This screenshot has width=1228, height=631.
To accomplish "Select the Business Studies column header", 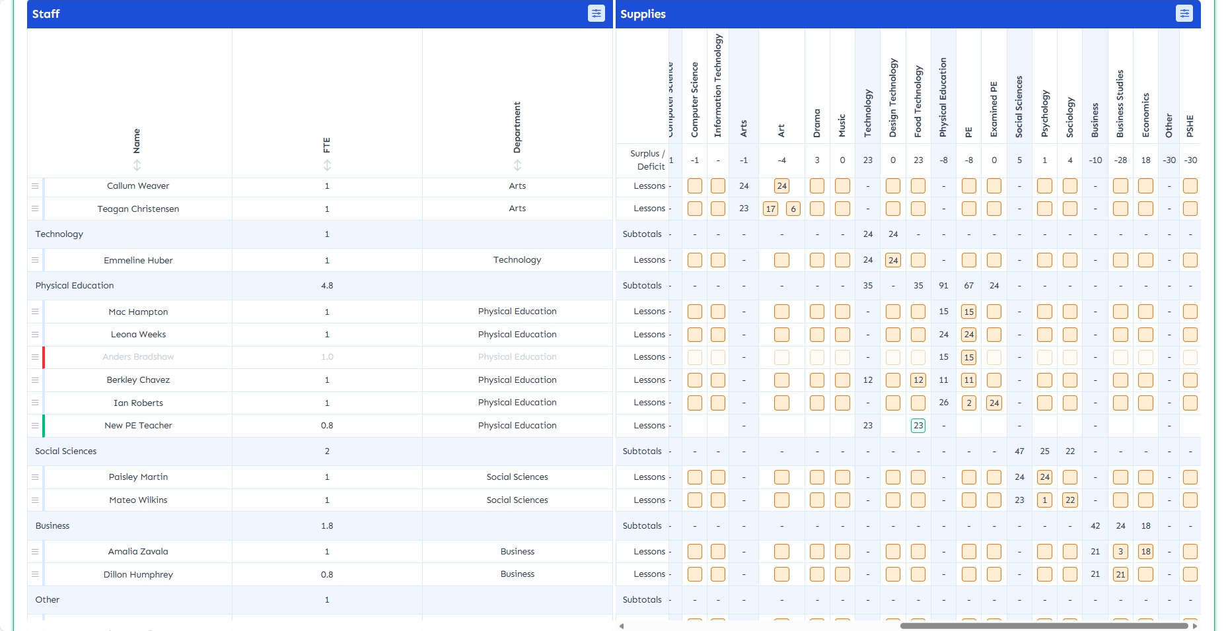I will [x=1120, y=104].
